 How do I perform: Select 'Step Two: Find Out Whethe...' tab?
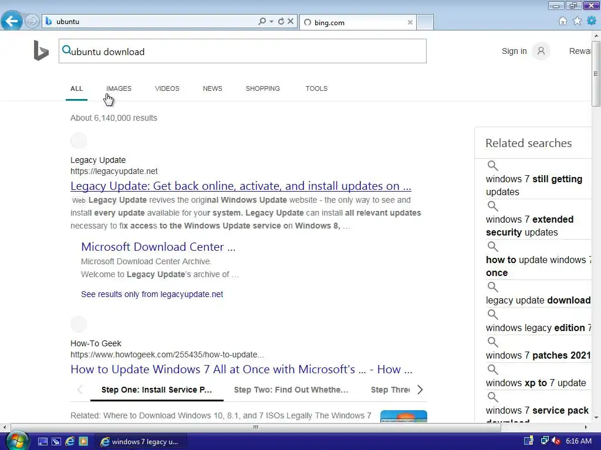click(291, 390)
